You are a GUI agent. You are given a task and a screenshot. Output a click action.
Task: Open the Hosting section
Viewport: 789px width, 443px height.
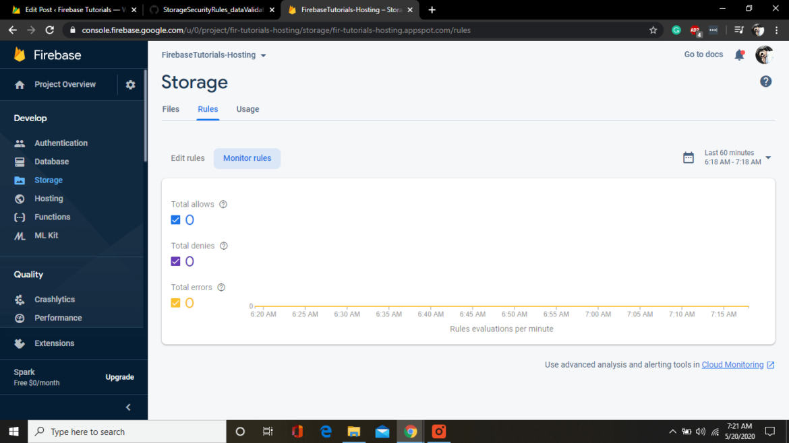pyautogui.click(x=48, y=198)
